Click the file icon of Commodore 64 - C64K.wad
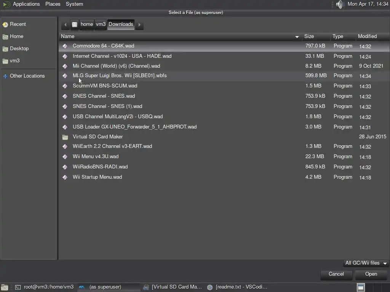This screenshot has width=390, height=292. [x=65, y=46]
